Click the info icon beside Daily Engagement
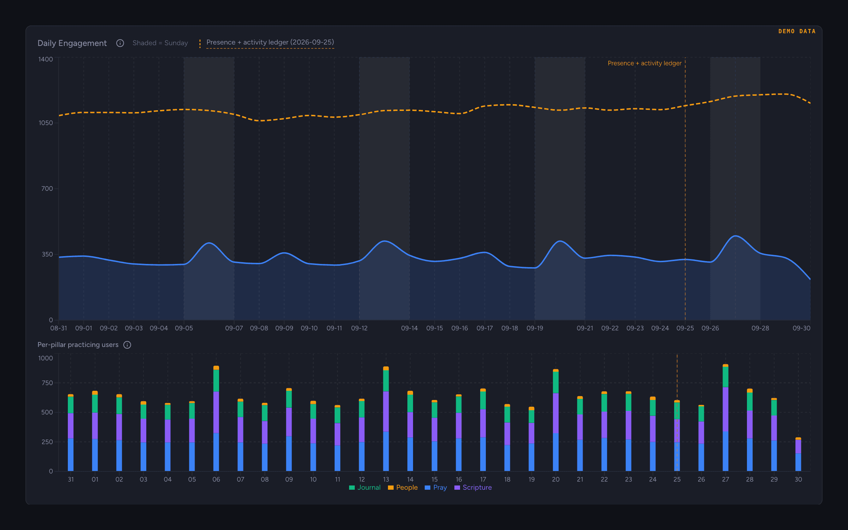 click(120, 43)
